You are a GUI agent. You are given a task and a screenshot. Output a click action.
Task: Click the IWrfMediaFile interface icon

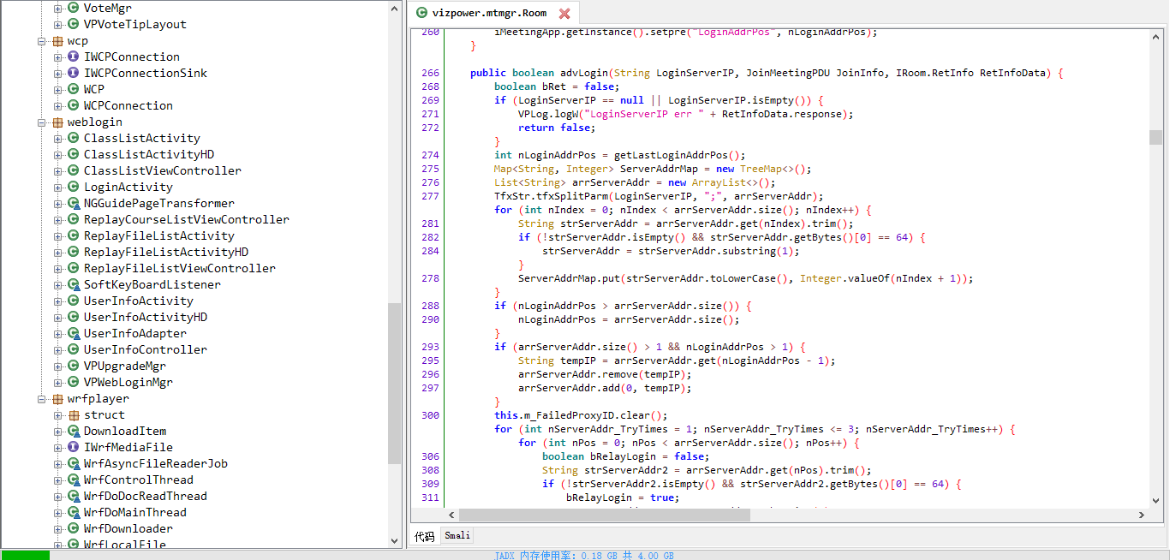click(72, 447)
